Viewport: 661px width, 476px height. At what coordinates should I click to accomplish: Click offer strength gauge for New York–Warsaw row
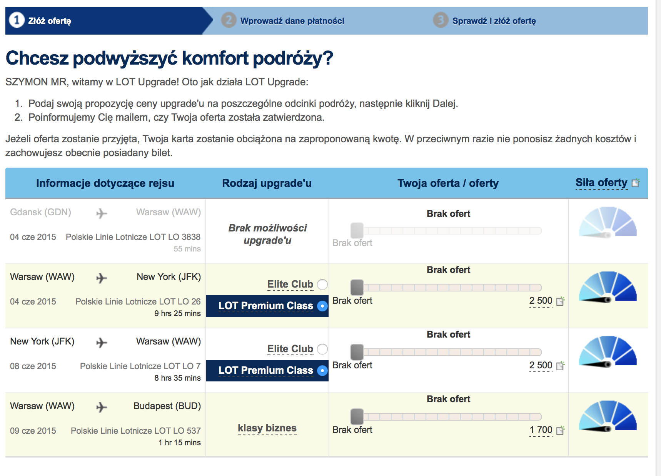tap(608, 352)
